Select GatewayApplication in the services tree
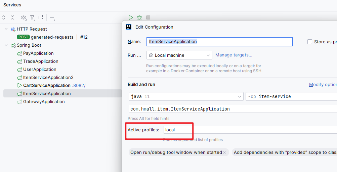The width and height of the screenshot is (337, 172). (x=44, y=102)
